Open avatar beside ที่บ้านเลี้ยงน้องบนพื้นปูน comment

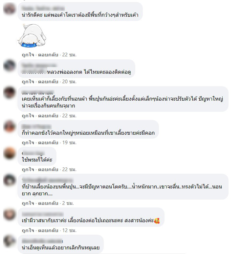(x=9, y=180)
